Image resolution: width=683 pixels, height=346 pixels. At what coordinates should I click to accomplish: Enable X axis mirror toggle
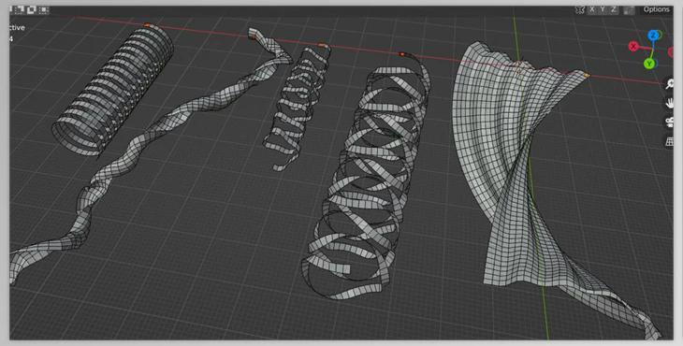[x=592, y=9]
